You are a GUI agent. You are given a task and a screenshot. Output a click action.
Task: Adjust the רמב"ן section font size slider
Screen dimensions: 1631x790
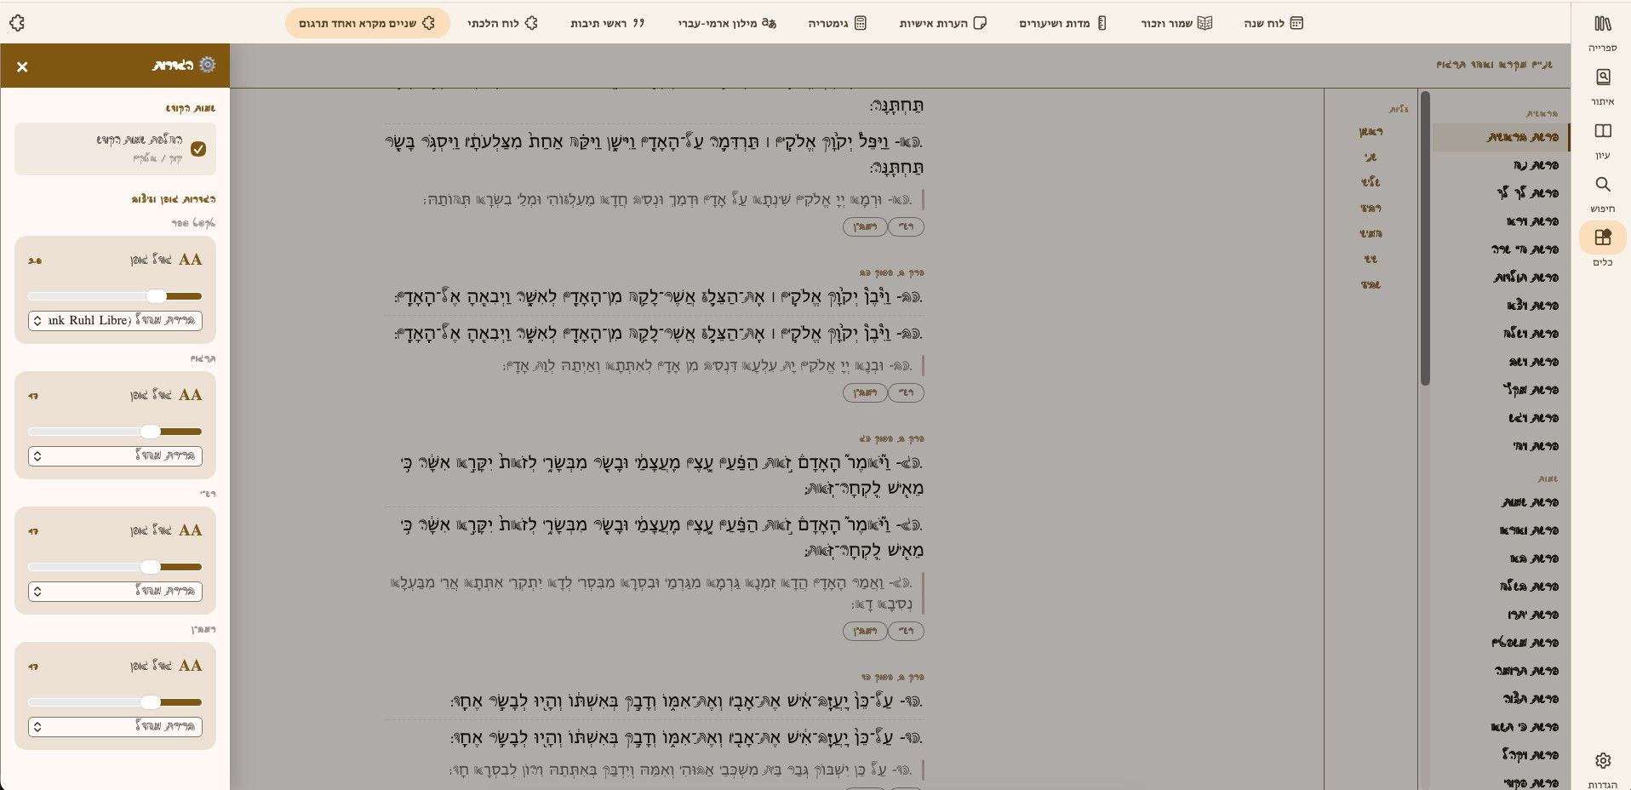(x=115, y=702)
